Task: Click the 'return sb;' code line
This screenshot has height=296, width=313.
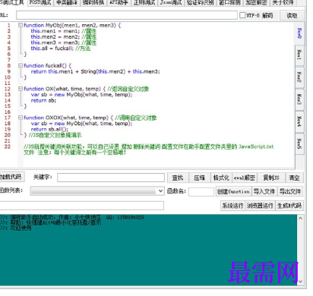Action: point(43,100)
